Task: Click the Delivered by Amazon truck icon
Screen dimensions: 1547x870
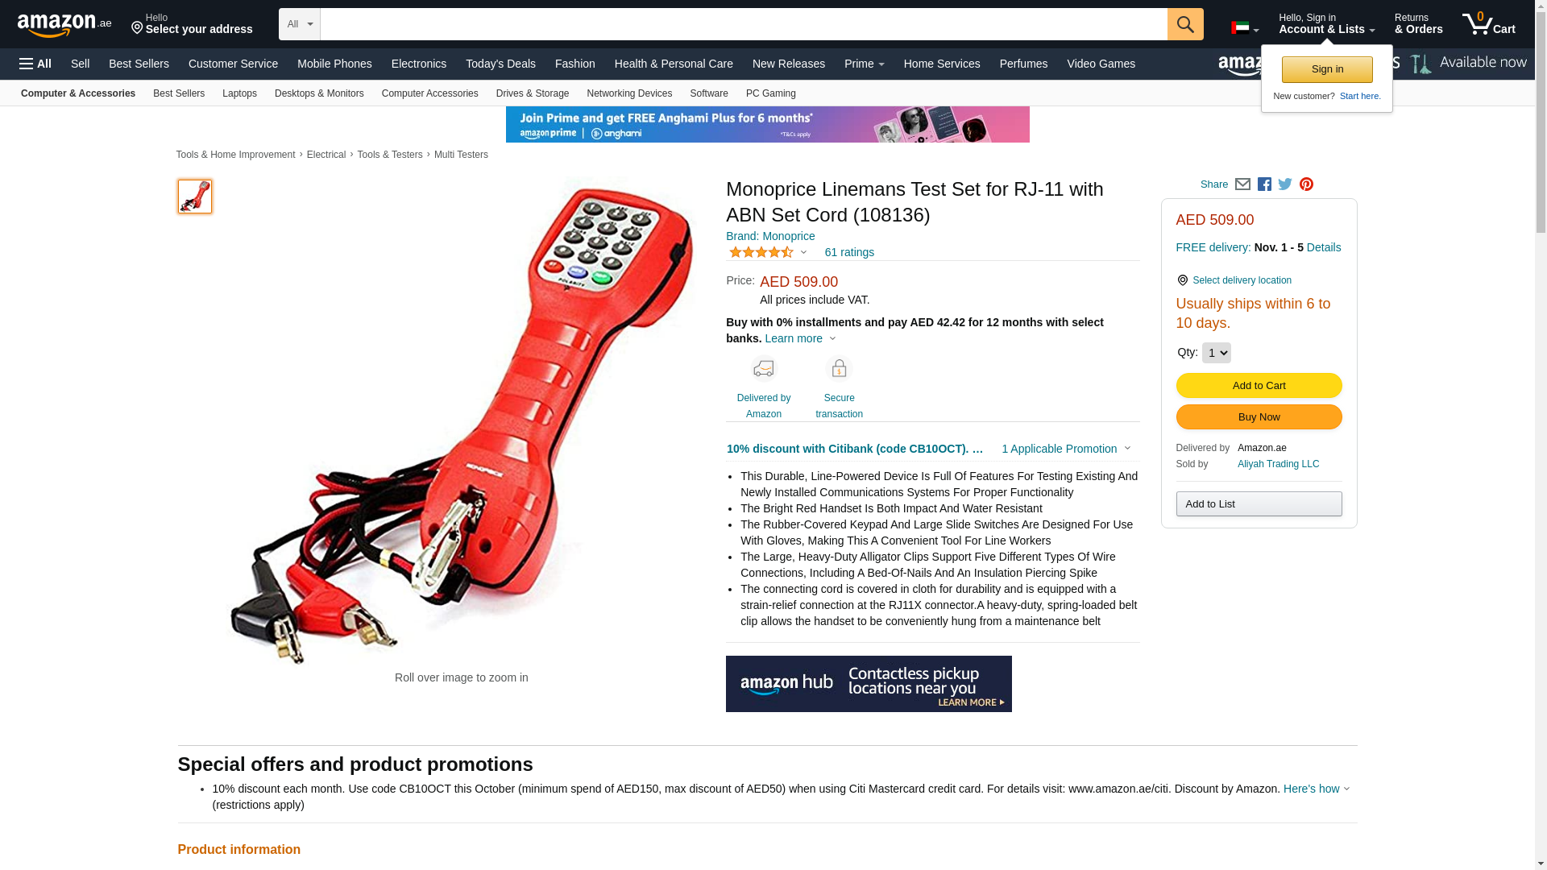Action: tap(763, 368)
